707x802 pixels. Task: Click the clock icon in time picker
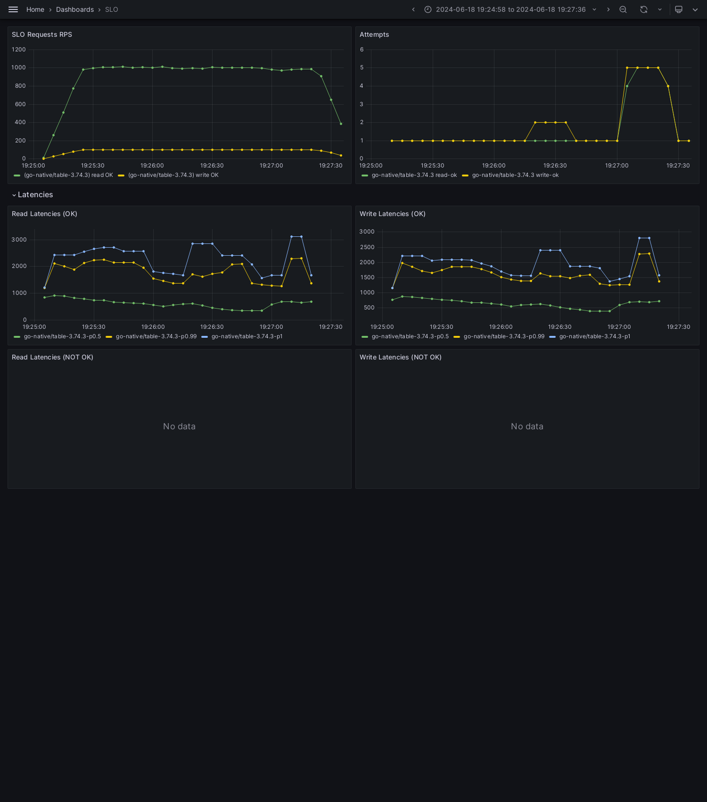428,9
